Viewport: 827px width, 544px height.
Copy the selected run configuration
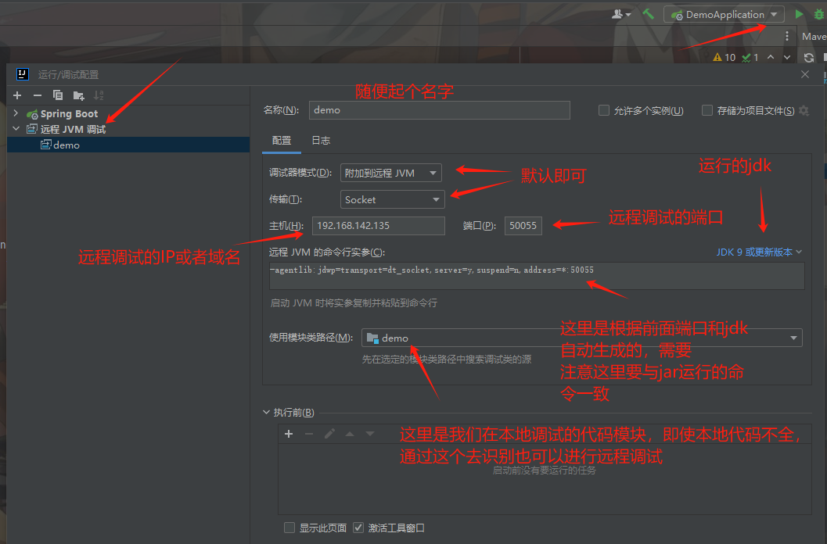57,95
